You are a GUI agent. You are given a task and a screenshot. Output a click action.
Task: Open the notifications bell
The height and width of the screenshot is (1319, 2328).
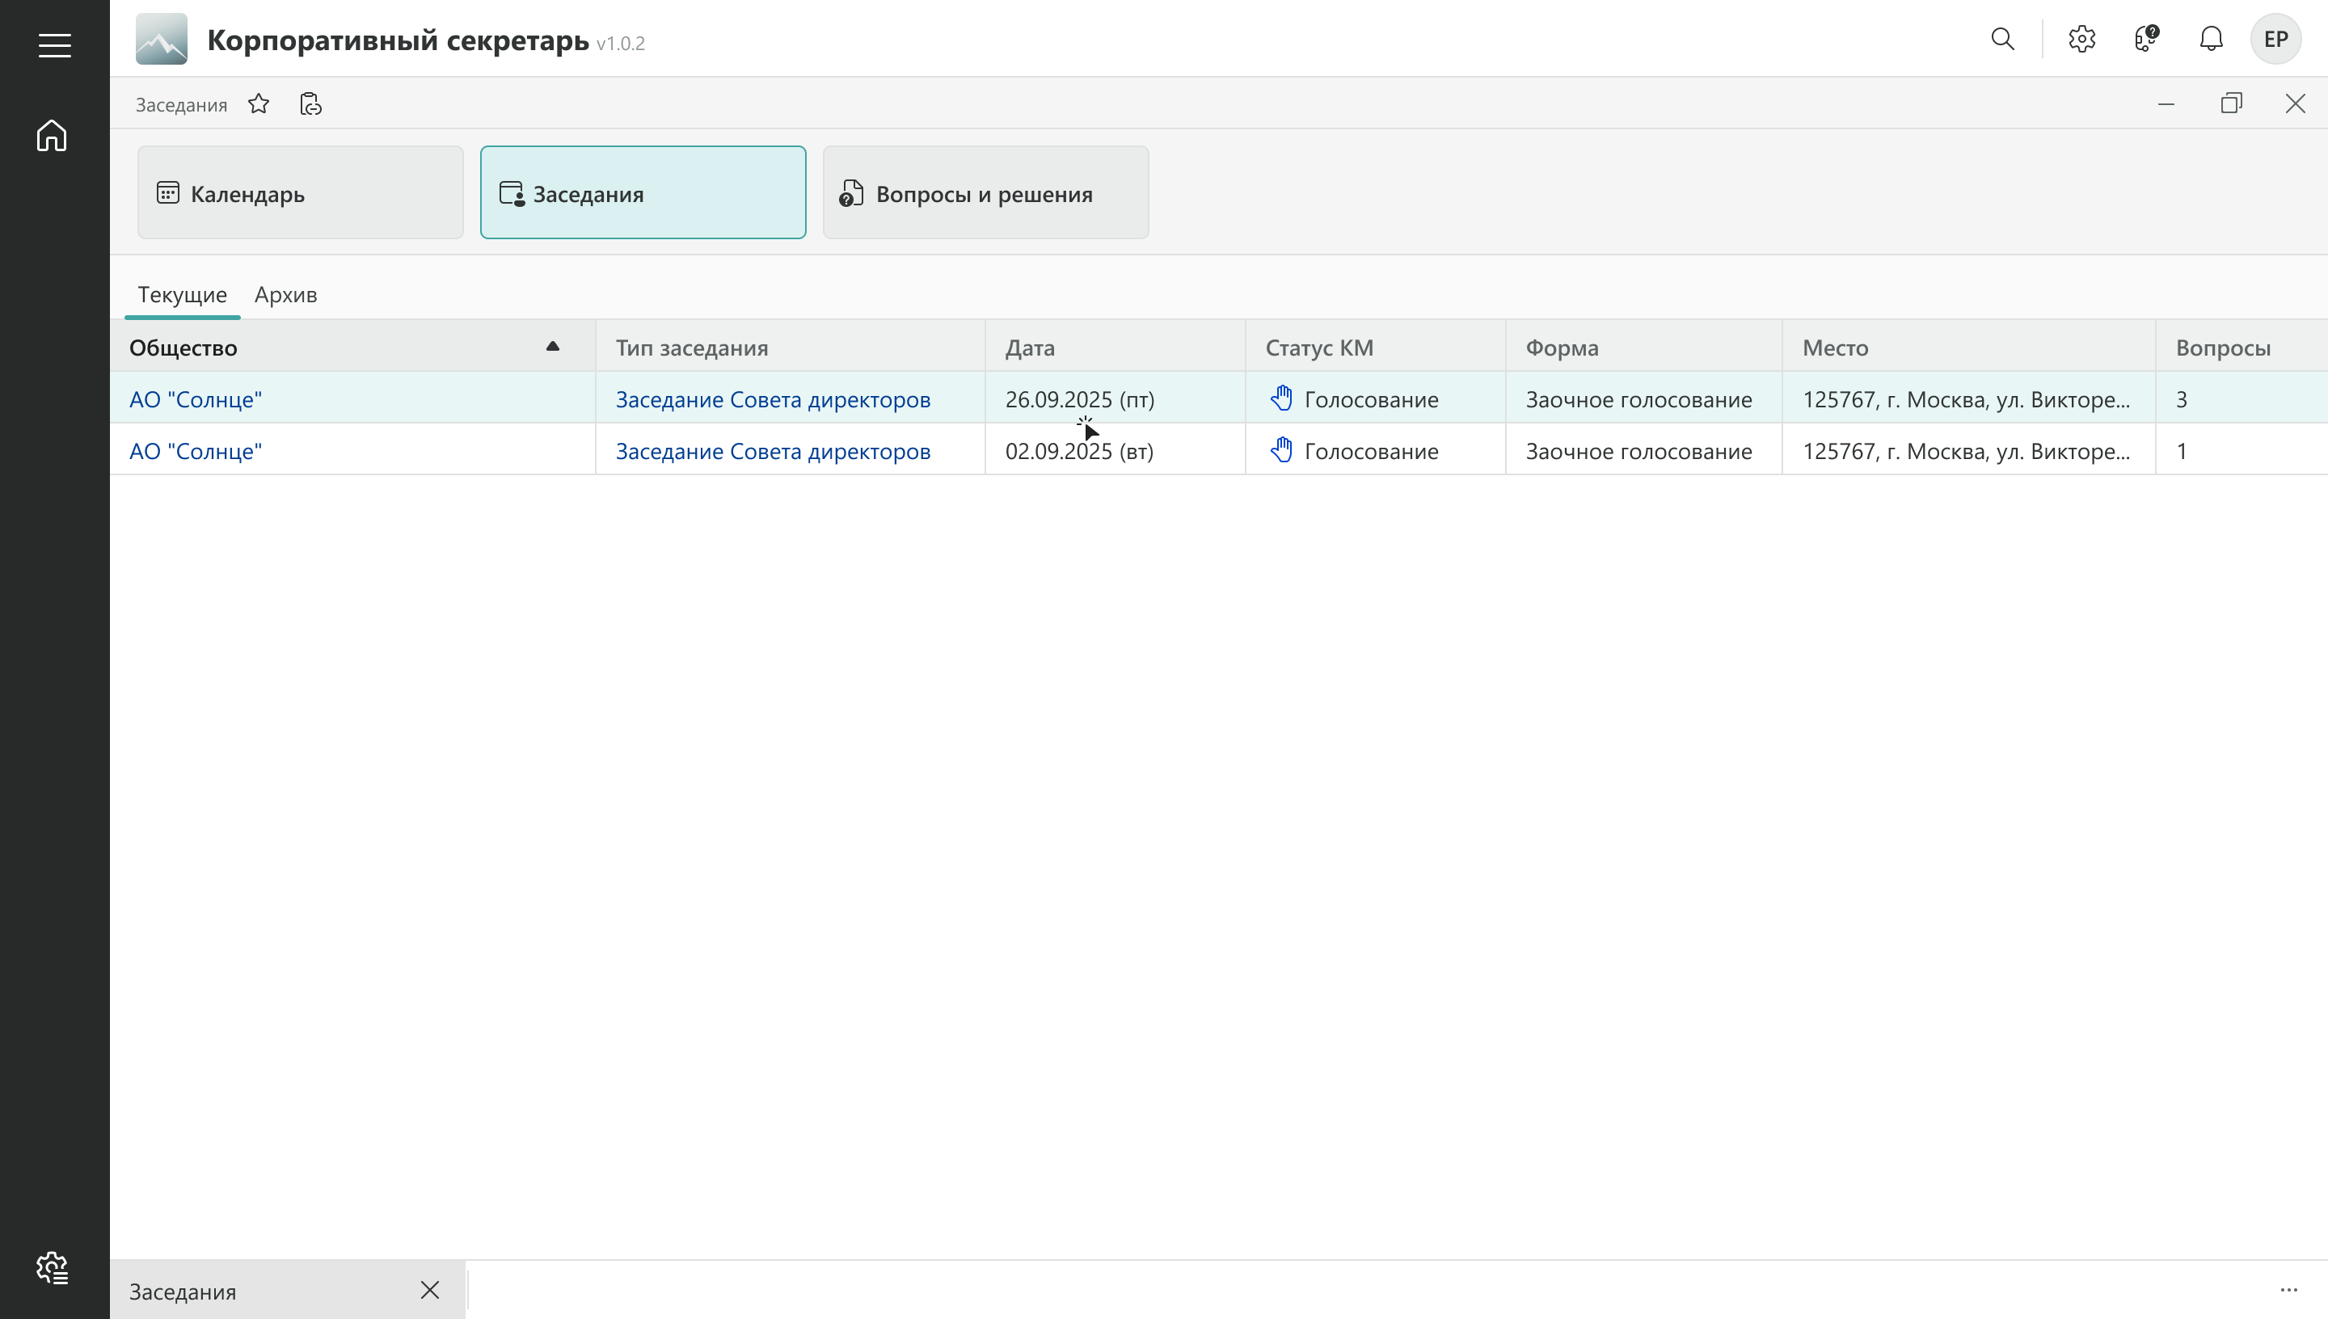click(2211, 39)
